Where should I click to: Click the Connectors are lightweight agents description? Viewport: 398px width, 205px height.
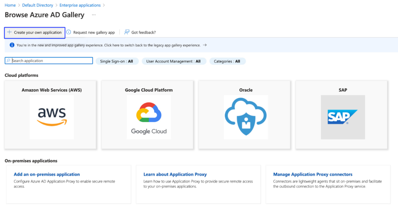coord(328,184)
